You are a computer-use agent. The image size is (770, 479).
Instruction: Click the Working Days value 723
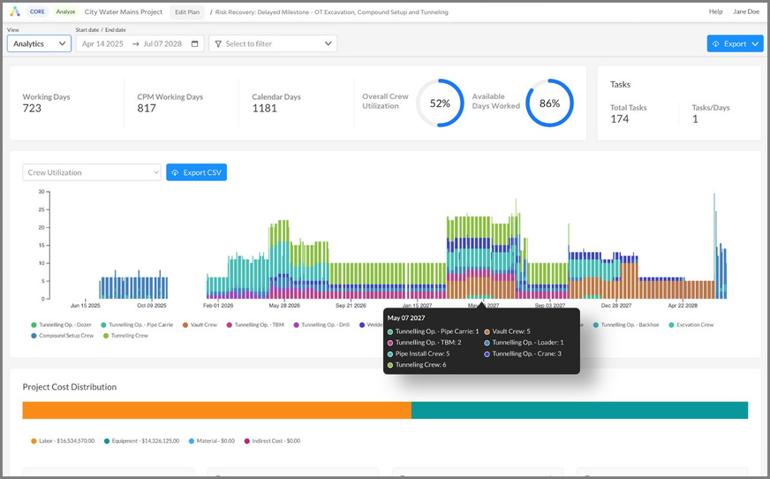(32, 109)
